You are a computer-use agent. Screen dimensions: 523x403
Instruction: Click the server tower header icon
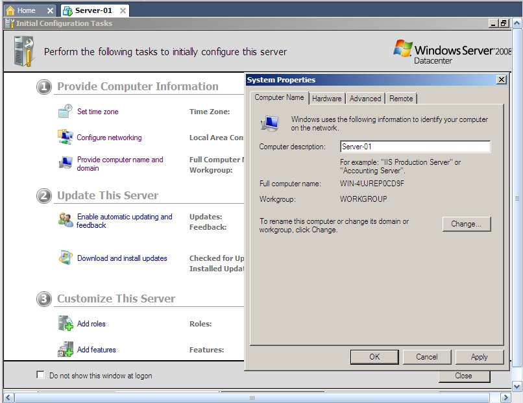click(23, 51)
